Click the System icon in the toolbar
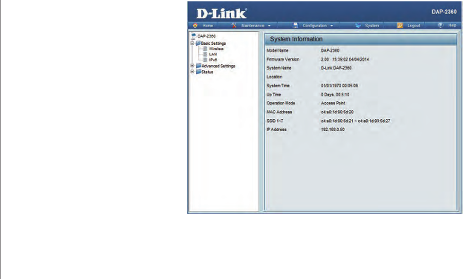This screenshot has height=279, width=463. pyautogui.click(x=358, y=26)
